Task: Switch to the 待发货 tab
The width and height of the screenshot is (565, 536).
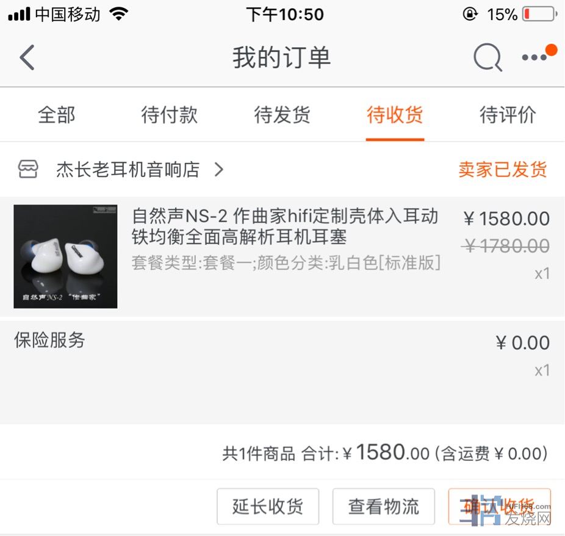Action: tap(282, 115)
